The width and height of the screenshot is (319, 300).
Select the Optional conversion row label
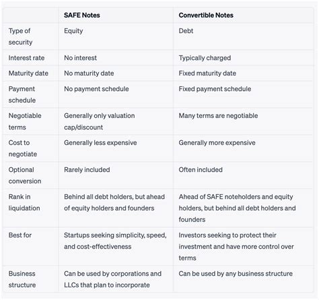25,175
